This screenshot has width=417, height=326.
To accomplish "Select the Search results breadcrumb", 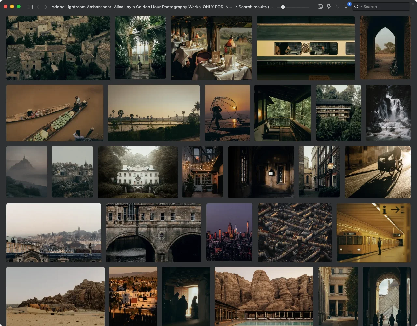I will [255, 7].
